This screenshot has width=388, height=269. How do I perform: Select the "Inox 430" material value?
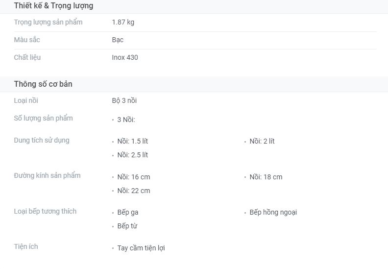click(x=125, y=57)
